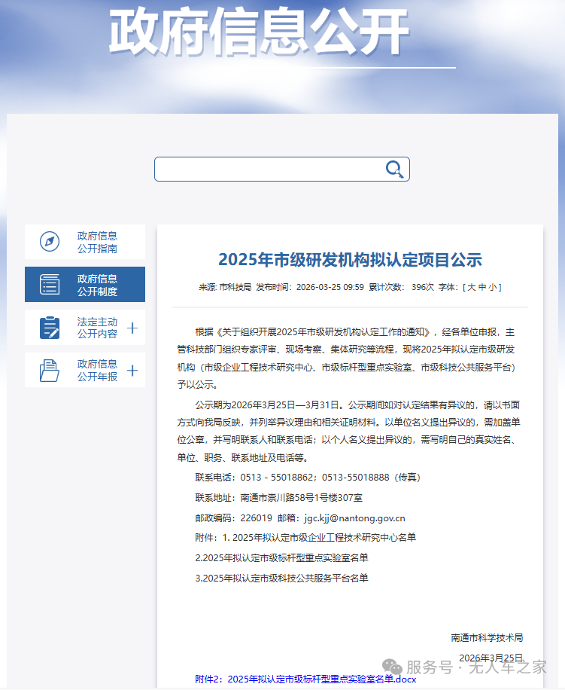Viewport: 565px width, 690px height.
Task: Click the paragraph beginning 根据《关于组织开展2025年
Action: (346, 359)
